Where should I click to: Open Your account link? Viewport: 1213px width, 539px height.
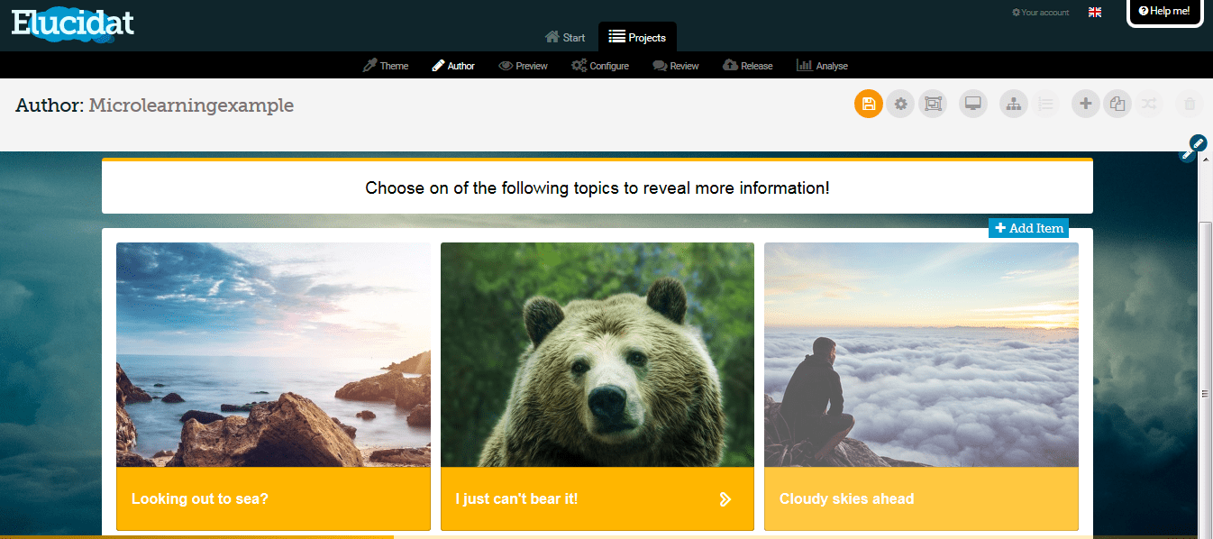coord(1041,13)
